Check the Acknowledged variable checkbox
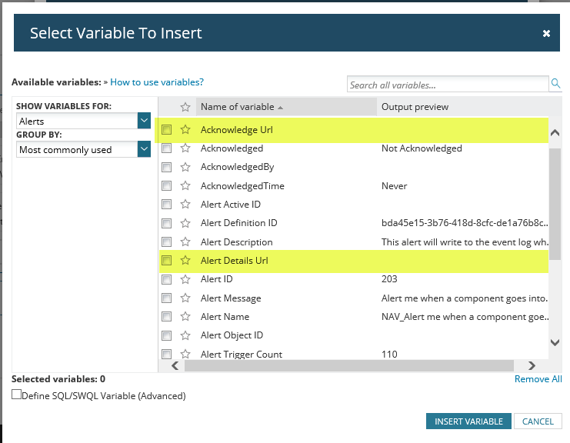This screenshot has width=570, height=443. click(x=167, y=148)
